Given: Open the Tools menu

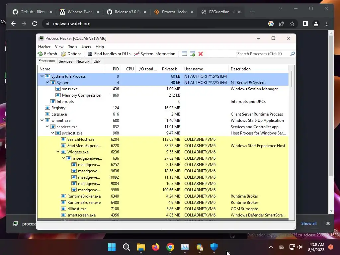Looking at the screenshot, I should coord(72,47).
